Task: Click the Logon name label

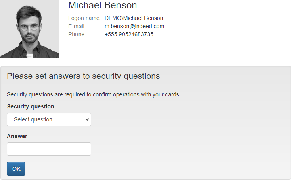Action: pyautogui.click(x=84, y=18)
